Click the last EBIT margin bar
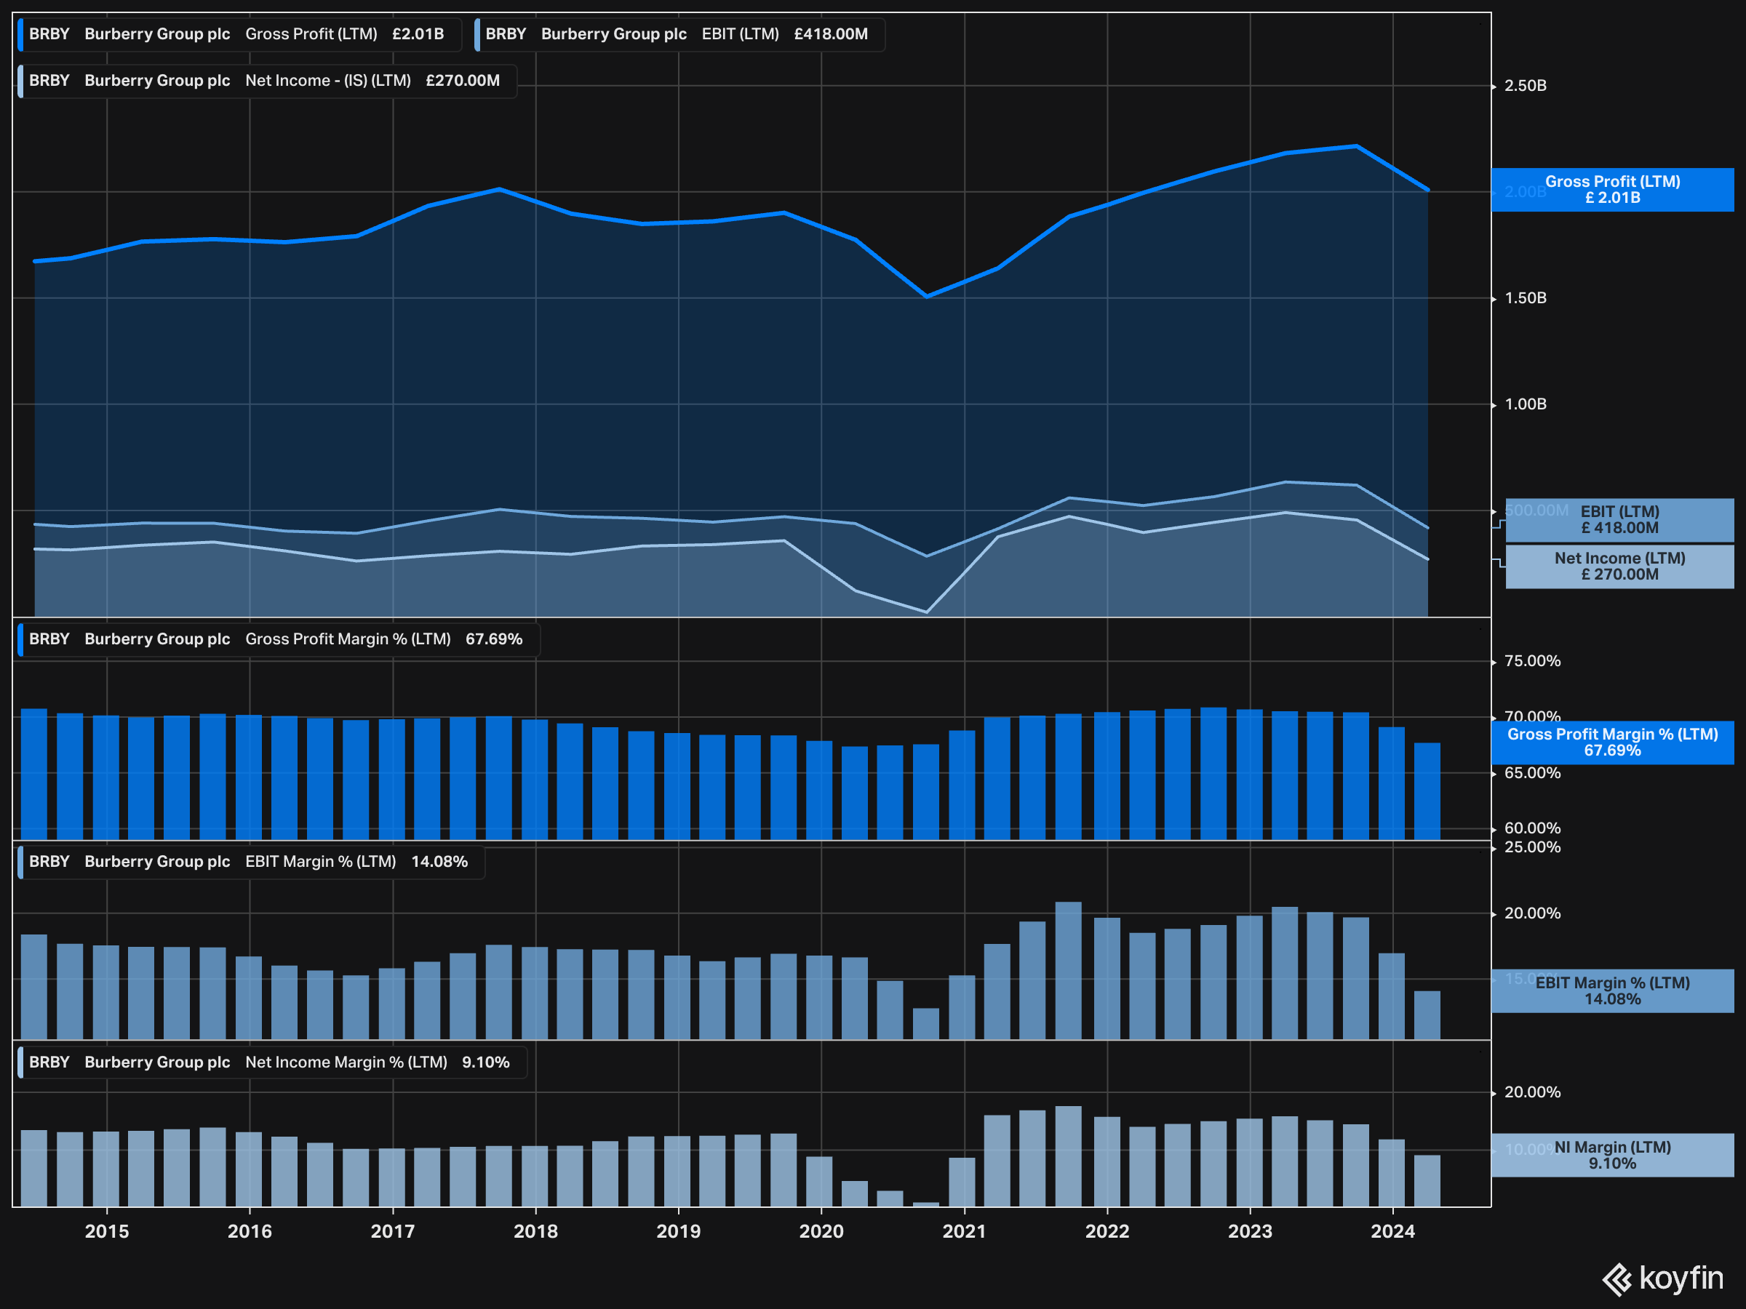Viewport: 1746px width, 1309px height. (1427, 1015)
